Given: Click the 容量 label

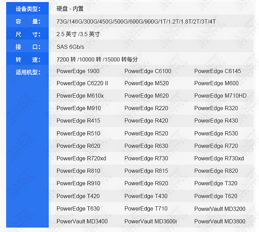Looking at the screenshot, I should [28, 21].
